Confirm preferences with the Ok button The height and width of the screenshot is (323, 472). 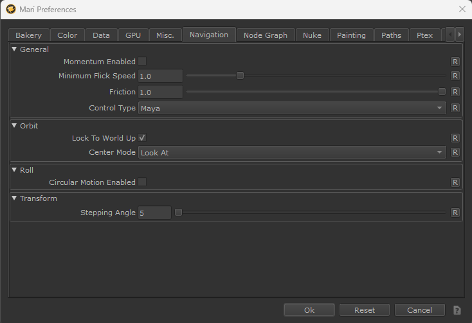point(309,310)
